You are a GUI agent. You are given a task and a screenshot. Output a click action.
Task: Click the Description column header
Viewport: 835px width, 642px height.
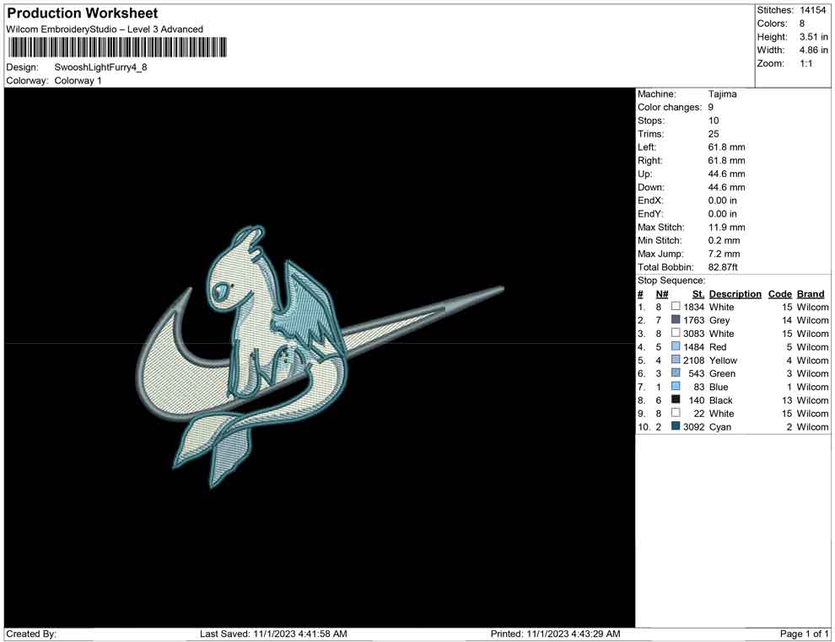pos(735,294)
